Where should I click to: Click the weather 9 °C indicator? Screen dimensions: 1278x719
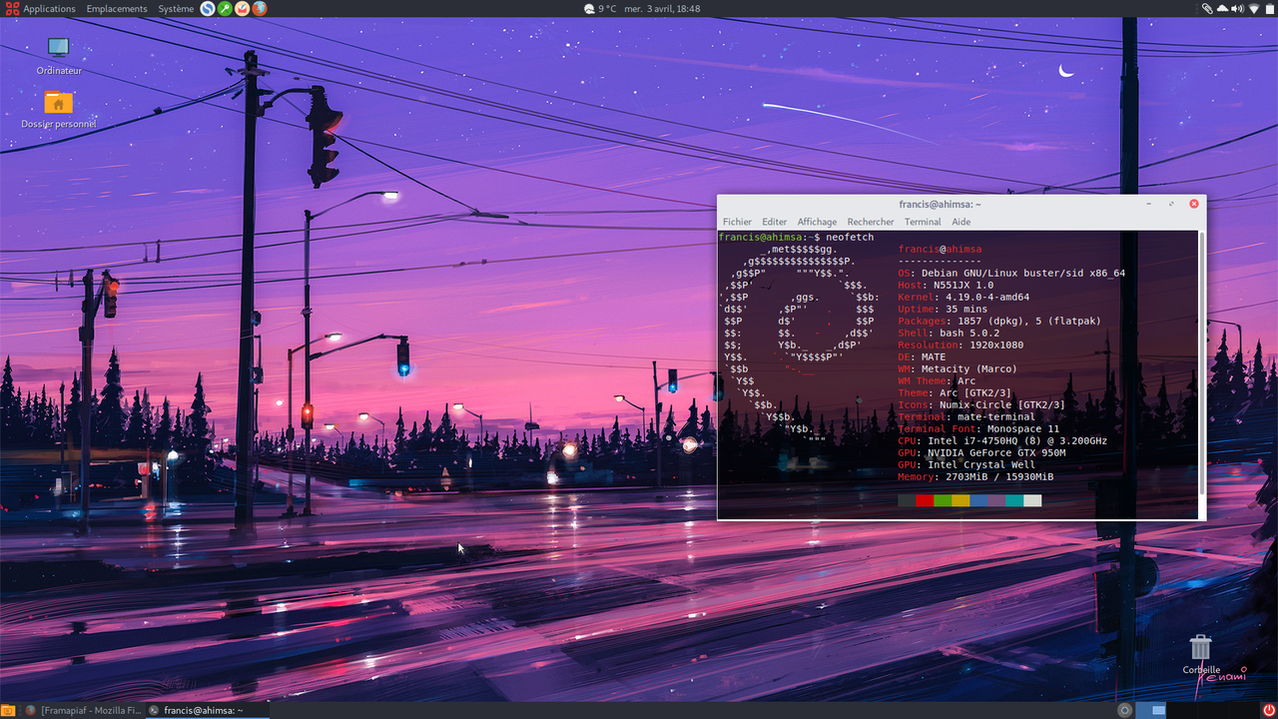click(600, 8)
